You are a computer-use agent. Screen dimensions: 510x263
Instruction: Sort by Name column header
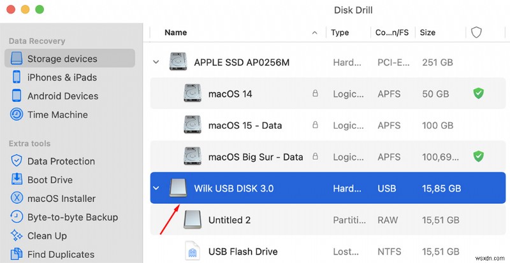coord(176,32)
